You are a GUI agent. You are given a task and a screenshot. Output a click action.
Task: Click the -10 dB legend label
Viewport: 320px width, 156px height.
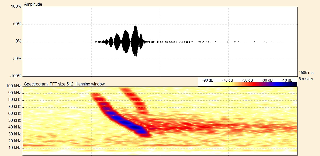point(287,80)
